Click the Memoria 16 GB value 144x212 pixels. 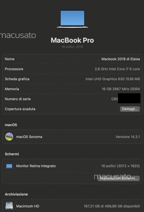pos(121,89)
